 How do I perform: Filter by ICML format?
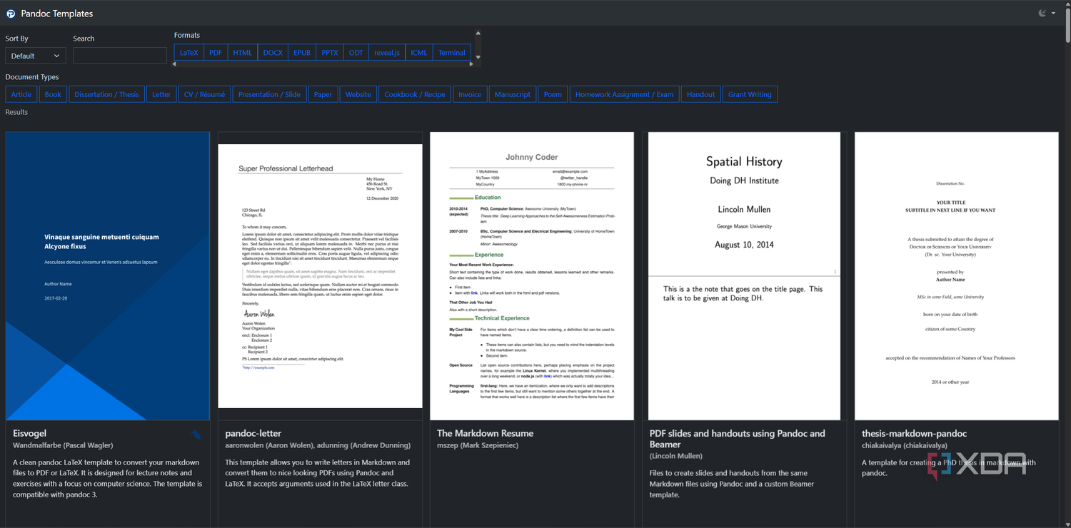pyautogui.click(x=419, y=53)
